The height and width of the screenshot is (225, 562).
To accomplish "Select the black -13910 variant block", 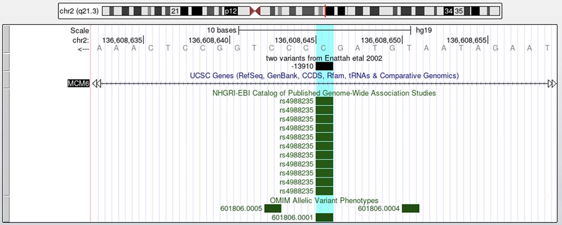I will tap(324, 66).
